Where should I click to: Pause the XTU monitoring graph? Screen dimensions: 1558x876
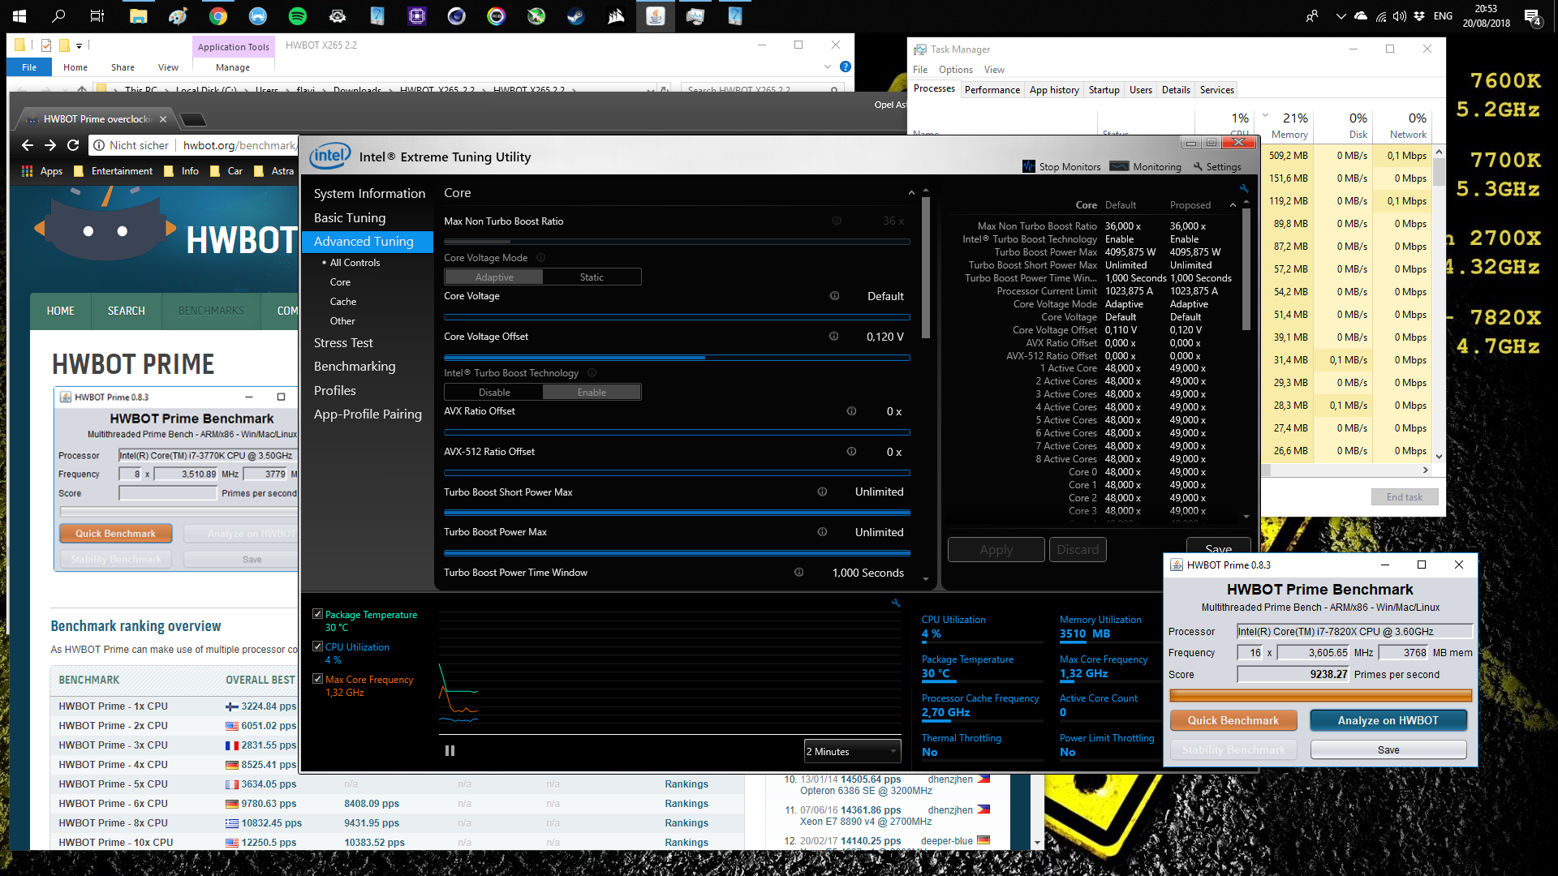coord(450,751)
